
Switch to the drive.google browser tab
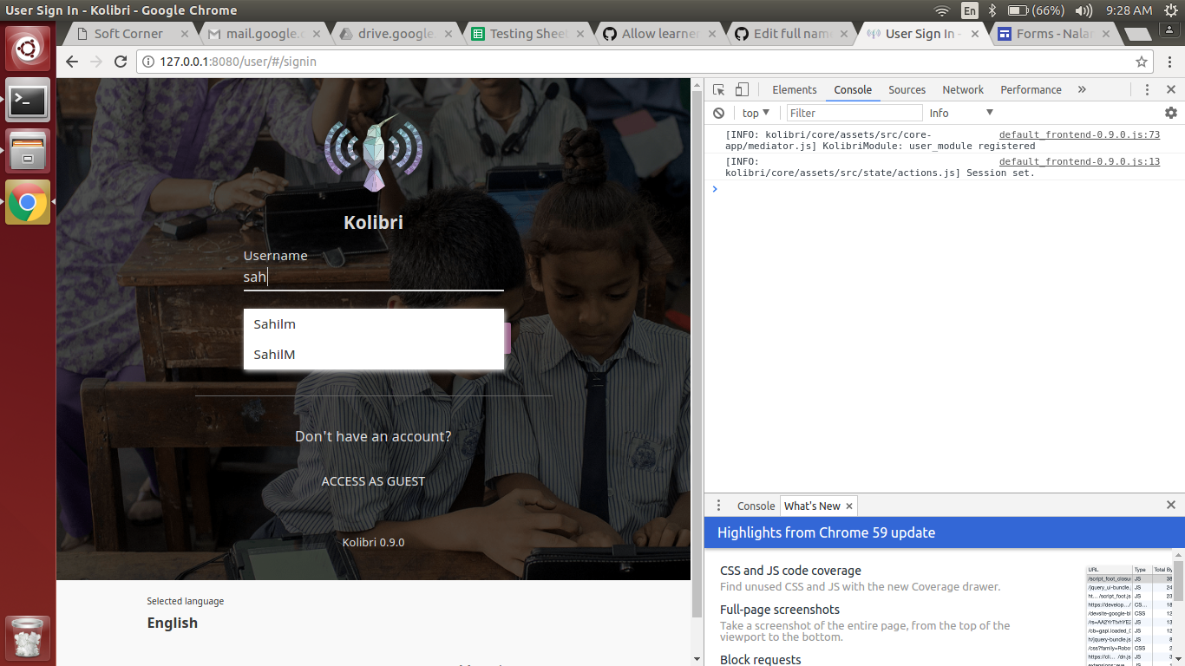396,34
